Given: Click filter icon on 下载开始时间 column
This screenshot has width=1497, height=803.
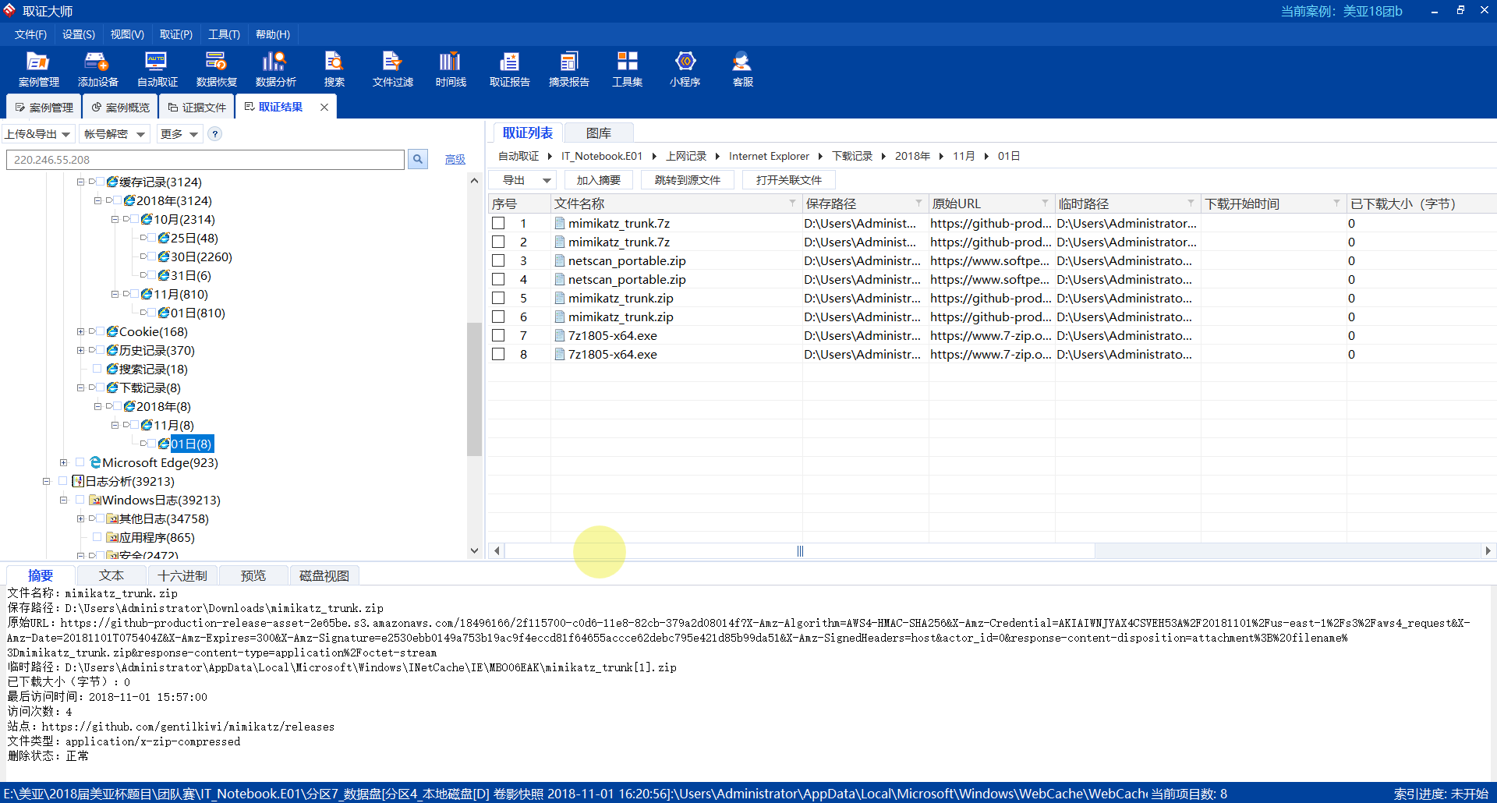Looking at the screenshot, I should click(1336, 203).
